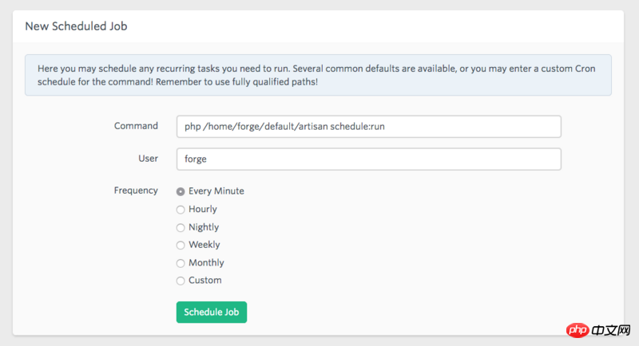Click the 'Monthly' option label text
Image resolution: width=639 pixels, height=346 pixels.
pyautogui.click(x=206, y=263)
